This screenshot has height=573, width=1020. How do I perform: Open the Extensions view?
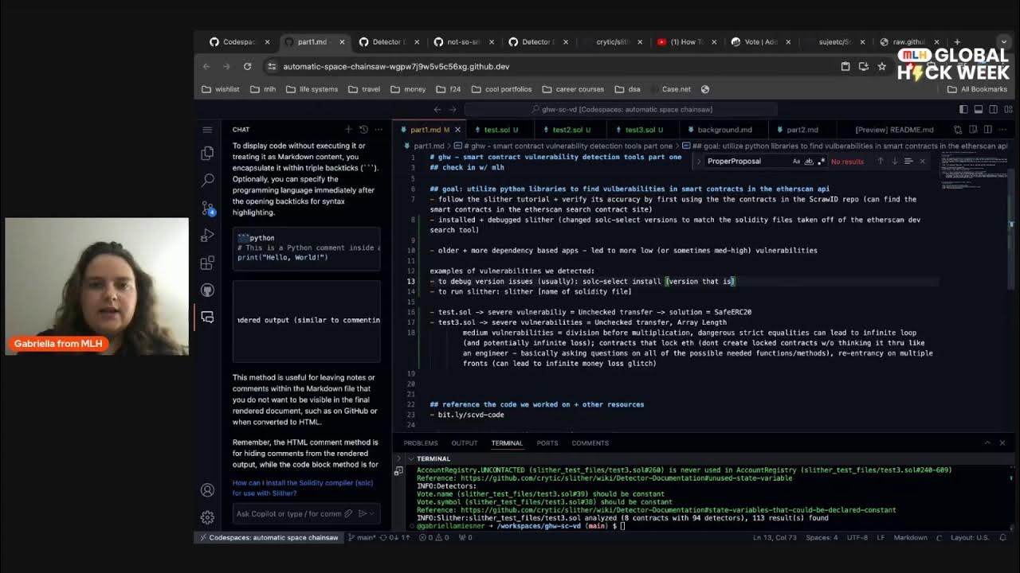[x=207, y=261]
